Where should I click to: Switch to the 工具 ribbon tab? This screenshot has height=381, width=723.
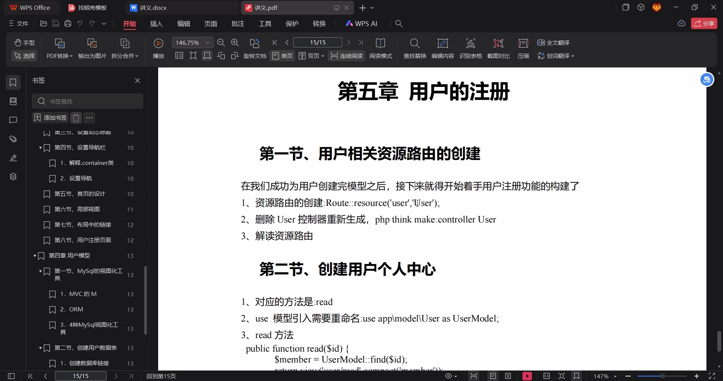point(264,23)
